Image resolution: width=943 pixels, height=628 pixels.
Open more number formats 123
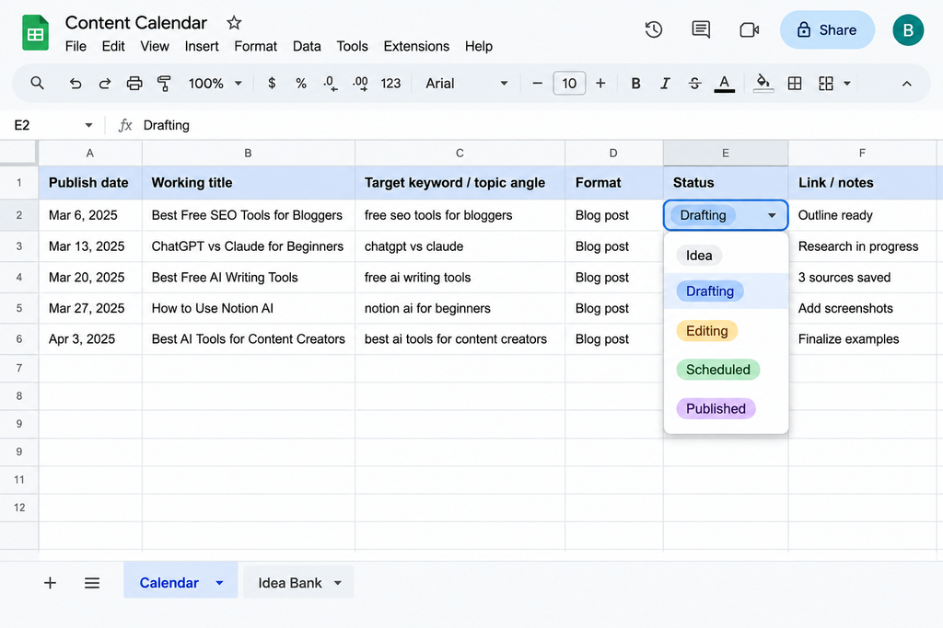click(390, 84)
